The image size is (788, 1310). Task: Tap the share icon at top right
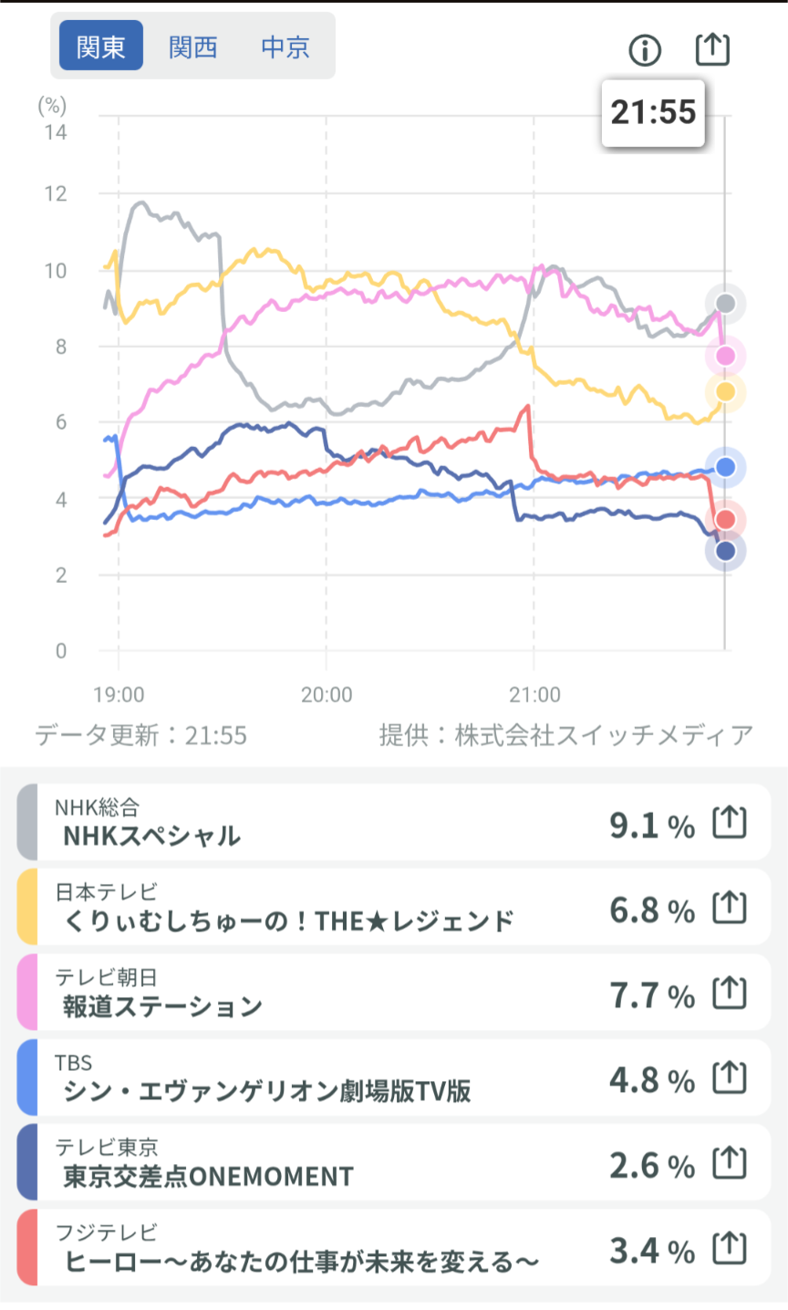tap(712, 49)
